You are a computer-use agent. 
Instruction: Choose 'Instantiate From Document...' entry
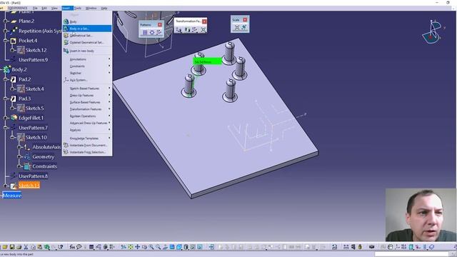pyautogui.click(x=87, y=145)
